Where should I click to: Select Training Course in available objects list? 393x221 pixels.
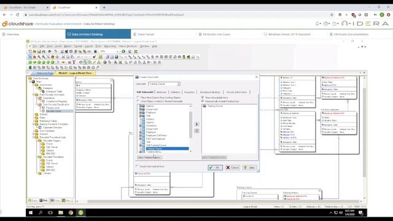click(167, 149)
